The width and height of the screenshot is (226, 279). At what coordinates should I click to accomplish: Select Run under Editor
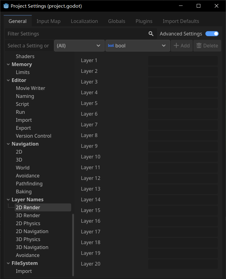click(20, 112)
